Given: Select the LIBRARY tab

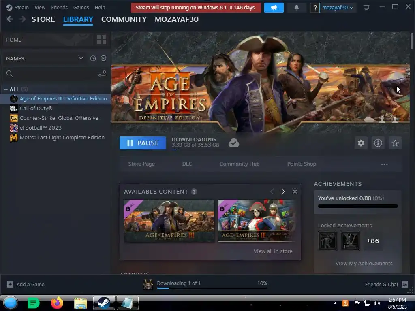Looking at the screenshot, I should (78, 19).
